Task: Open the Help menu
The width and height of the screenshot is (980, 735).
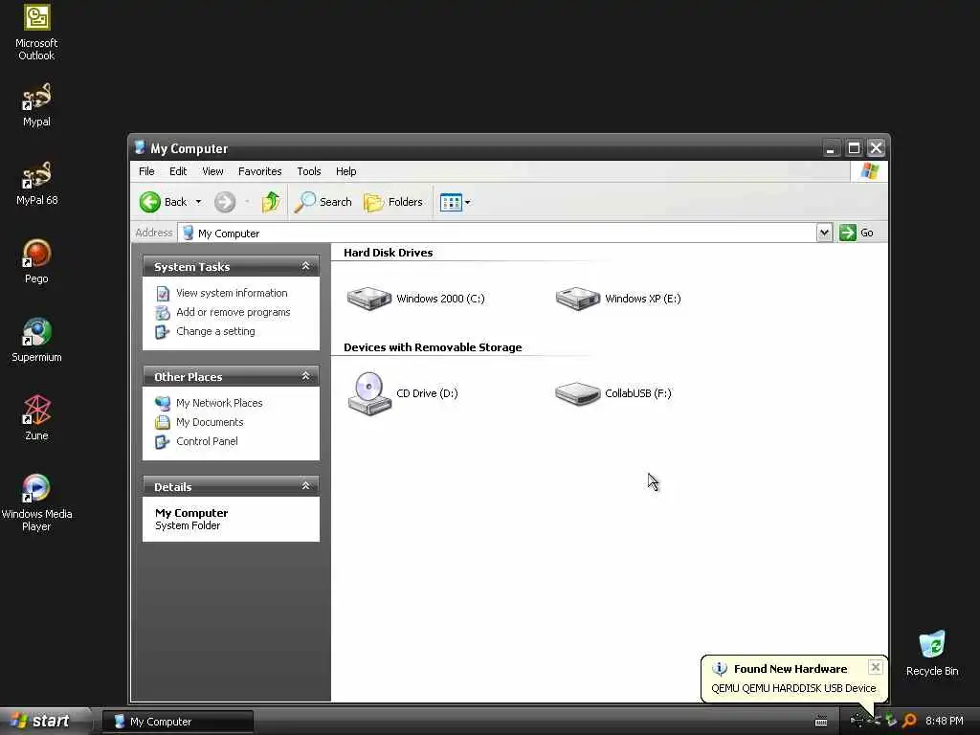Action: pos(345,171)
